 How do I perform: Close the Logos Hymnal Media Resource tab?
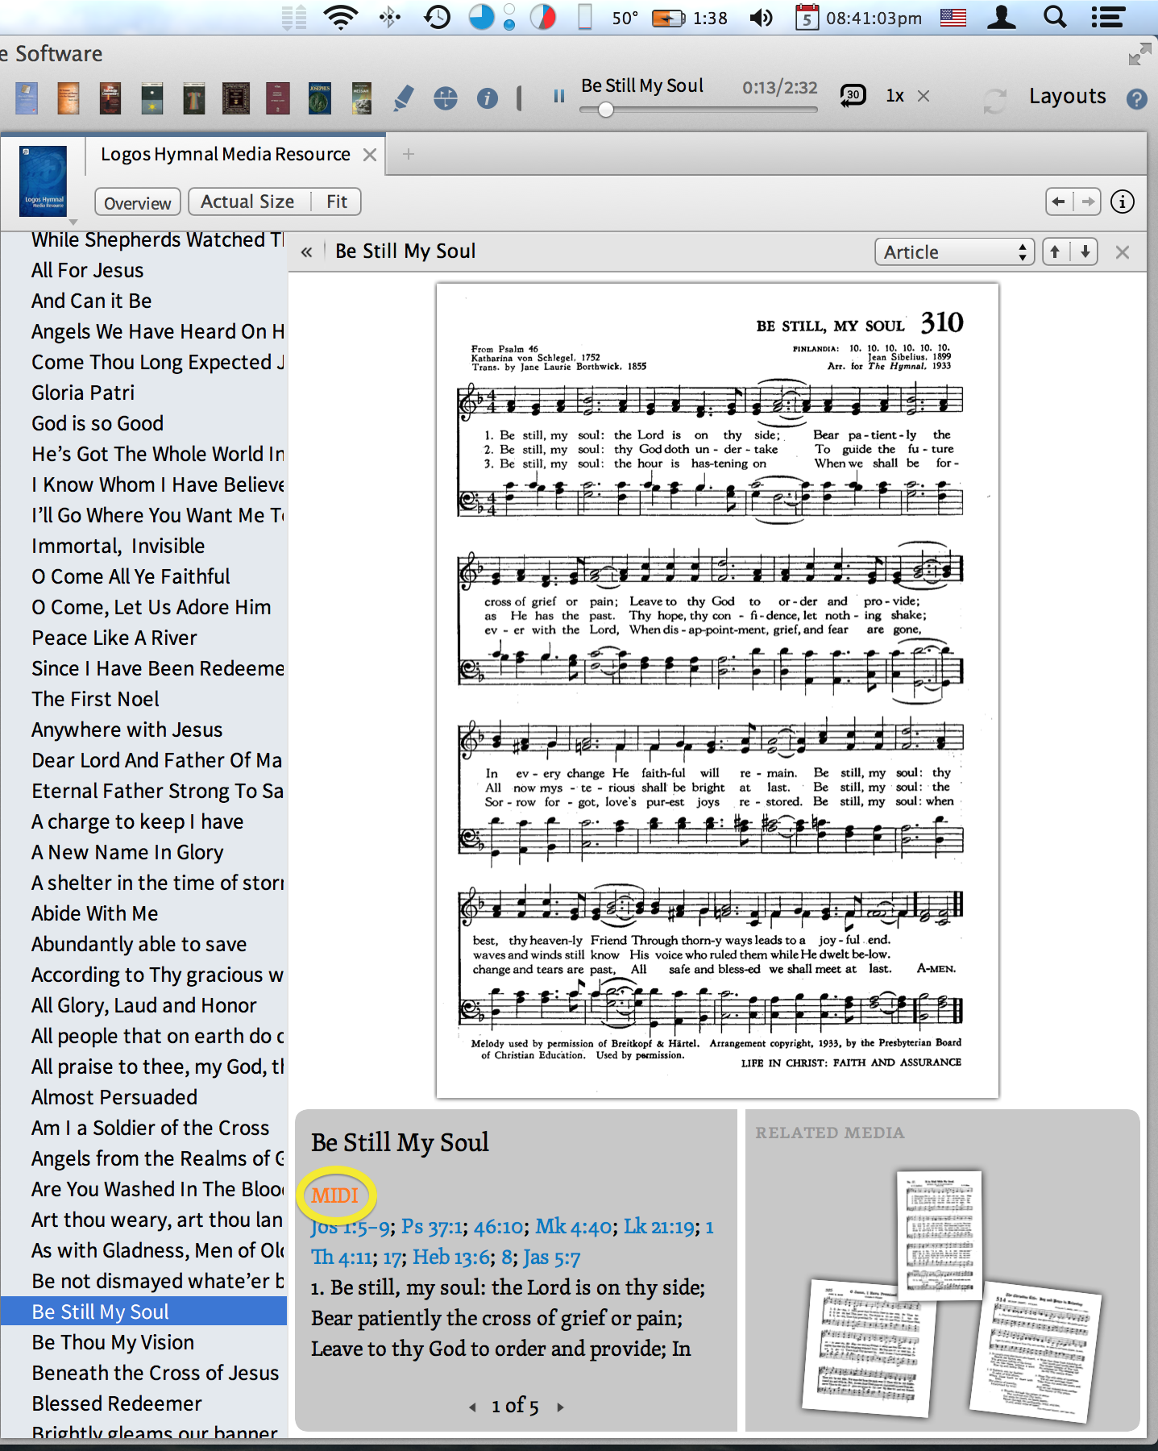tap(370, 155)
